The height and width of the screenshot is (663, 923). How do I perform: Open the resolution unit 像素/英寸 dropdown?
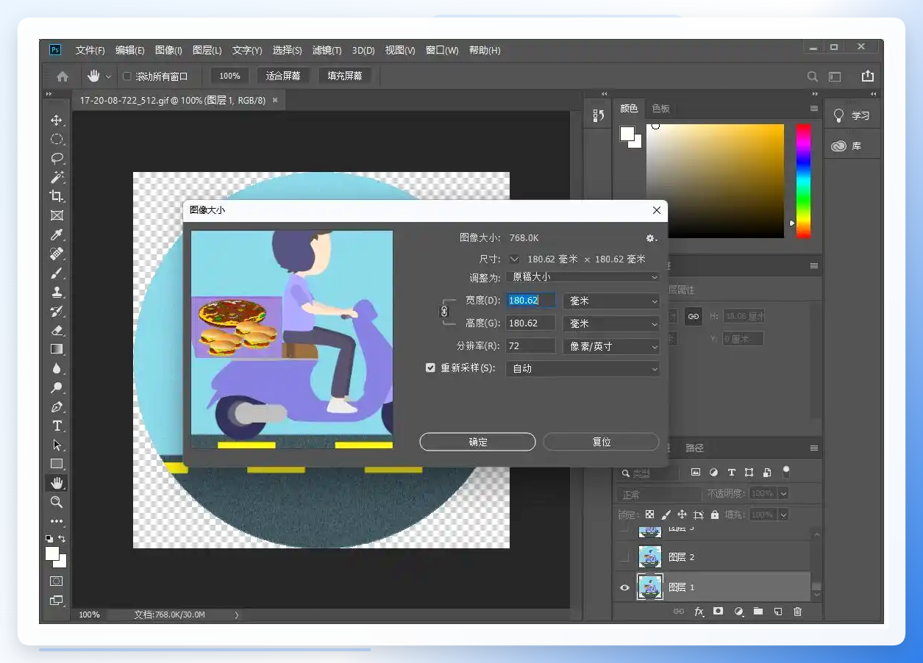611,346
